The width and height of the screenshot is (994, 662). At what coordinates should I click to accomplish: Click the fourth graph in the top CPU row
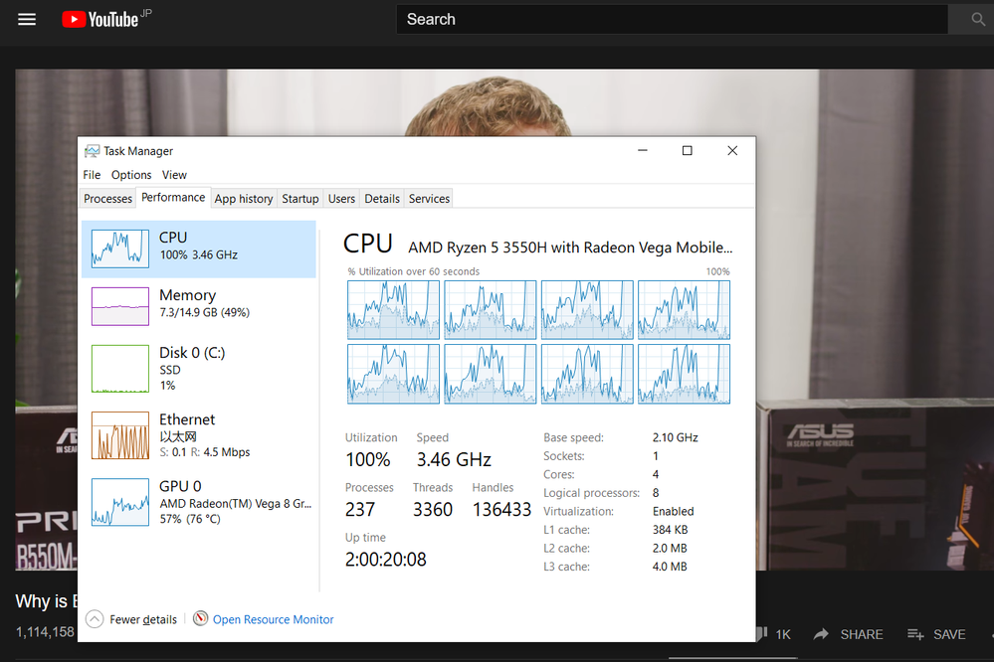tap(684, 310)
